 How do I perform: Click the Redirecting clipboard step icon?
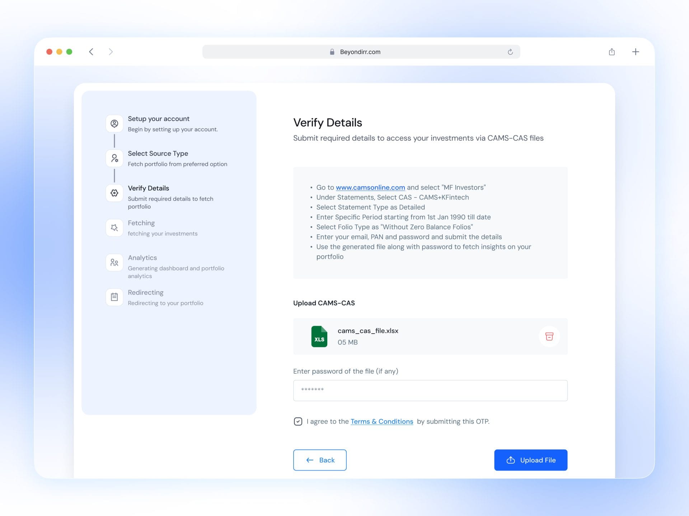click(114, 297)
